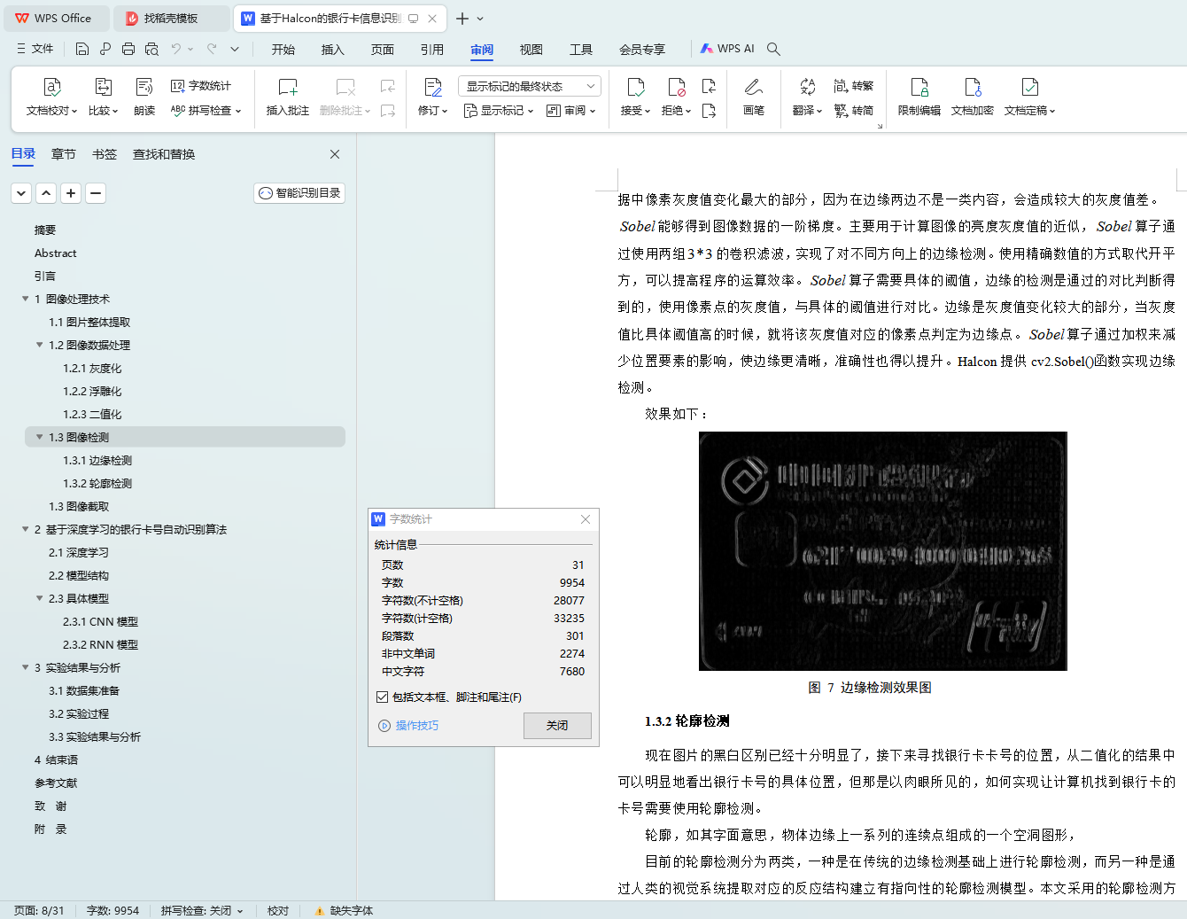Convert text with the 转简 button

tap(854, 111)
